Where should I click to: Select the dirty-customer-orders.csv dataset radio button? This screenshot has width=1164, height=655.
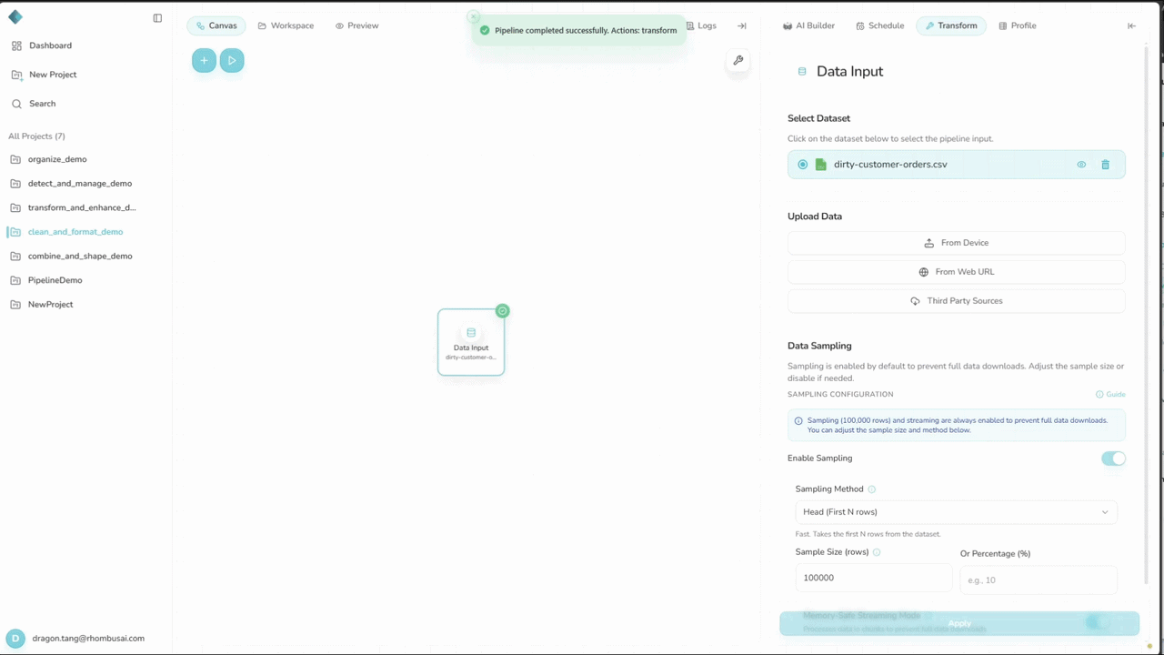point(802,165)
